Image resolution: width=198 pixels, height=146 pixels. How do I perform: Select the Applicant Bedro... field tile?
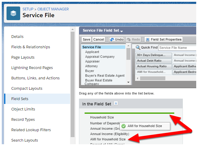point(184,72)
